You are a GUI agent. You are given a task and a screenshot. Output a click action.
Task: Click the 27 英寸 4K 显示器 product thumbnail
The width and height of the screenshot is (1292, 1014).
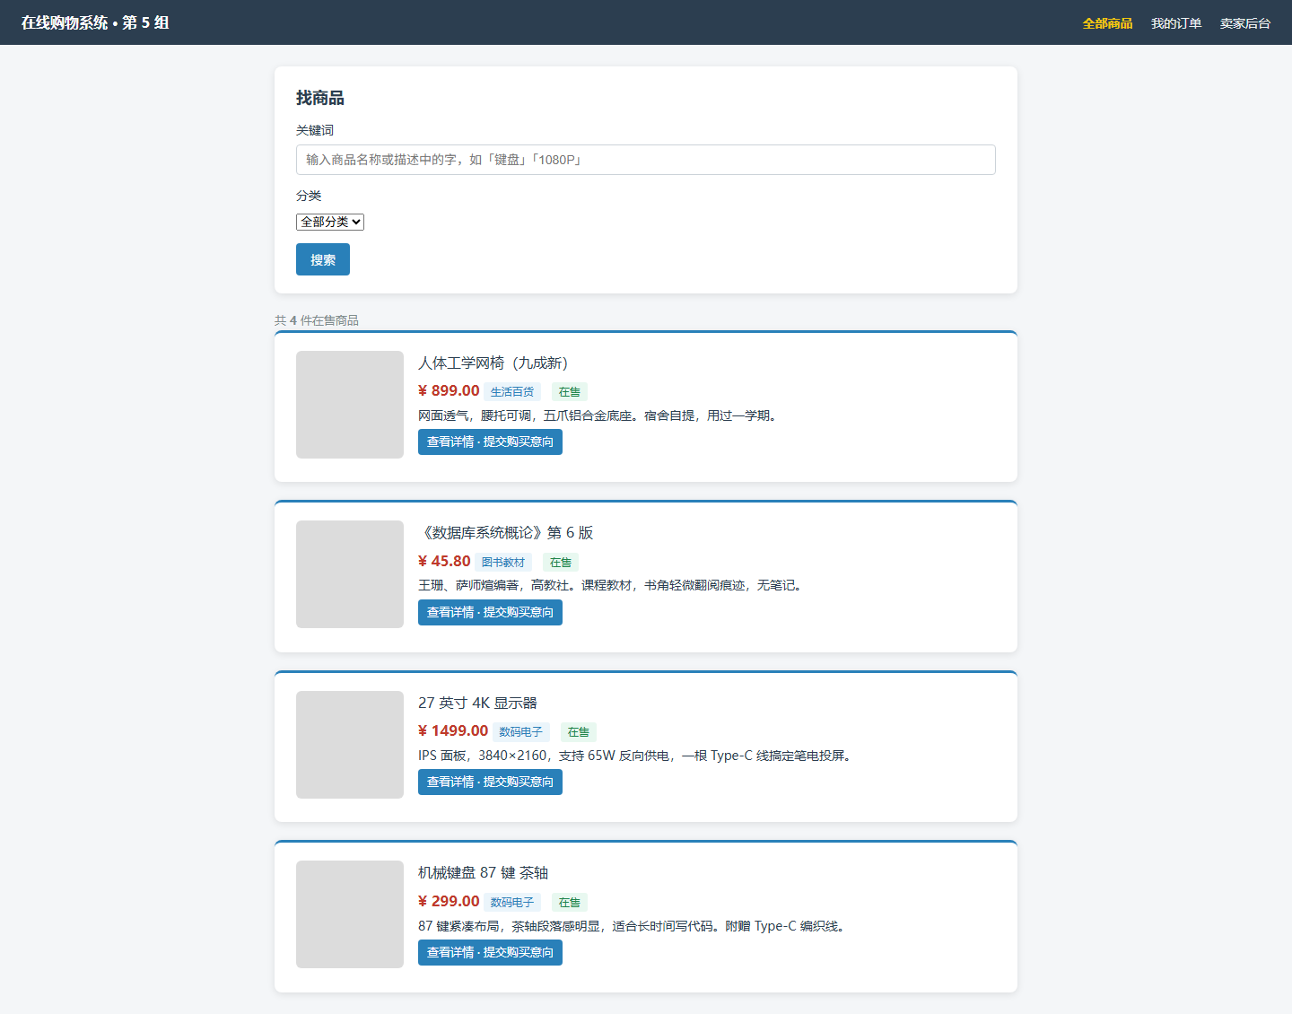tap(350, 745)
